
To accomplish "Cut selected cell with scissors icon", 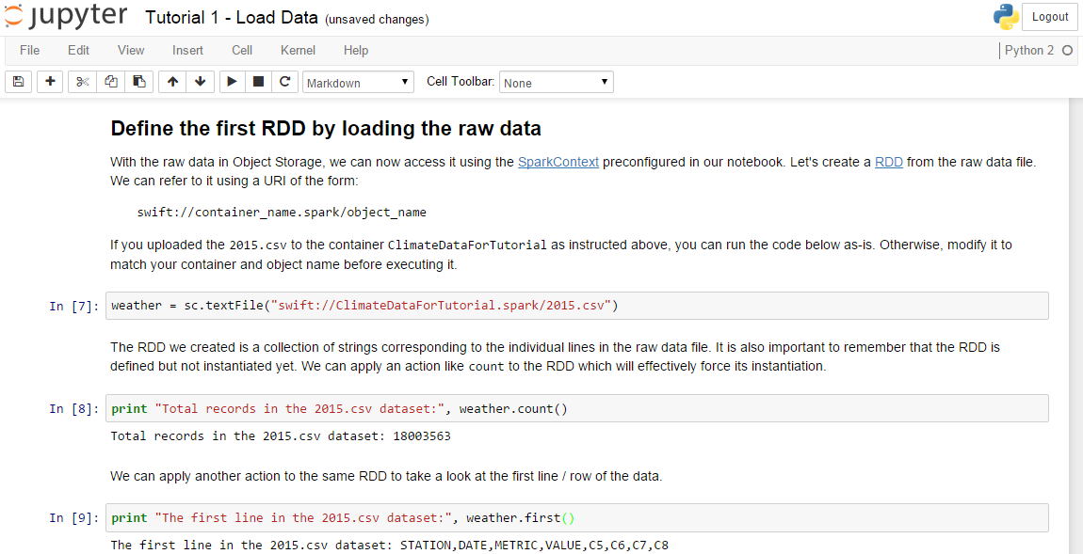I will (x=83, y=82).
